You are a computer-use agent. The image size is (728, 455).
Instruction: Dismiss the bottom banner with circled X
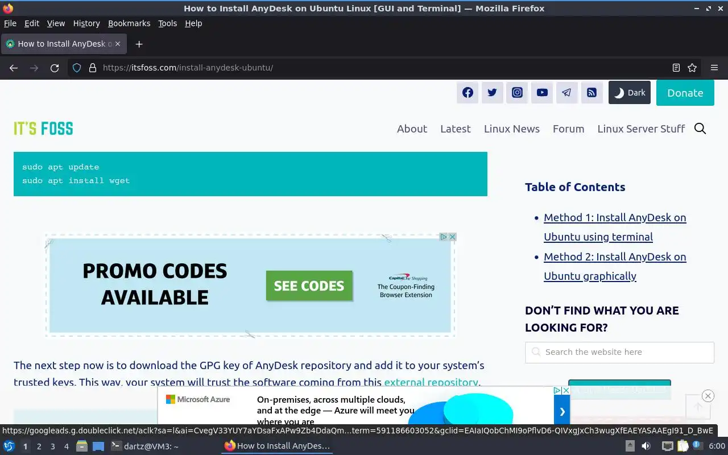(708, 396)
